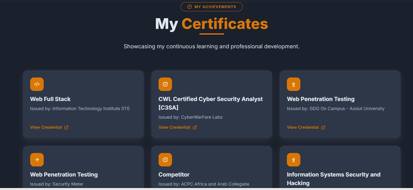Open View Credential for CWL Certified Cyber Security Analyst
Viewport: 413px width, 190px height.
click(x=174, y=127)
